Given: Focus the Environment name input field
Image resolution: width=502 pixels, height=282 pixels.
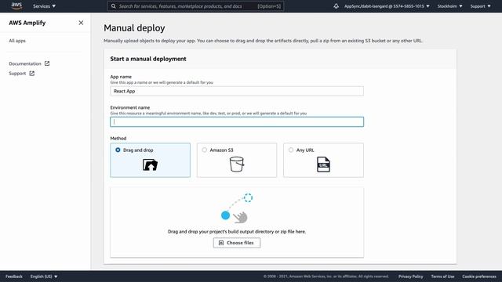Looking at the screenshot, I should tap(237, 122).
